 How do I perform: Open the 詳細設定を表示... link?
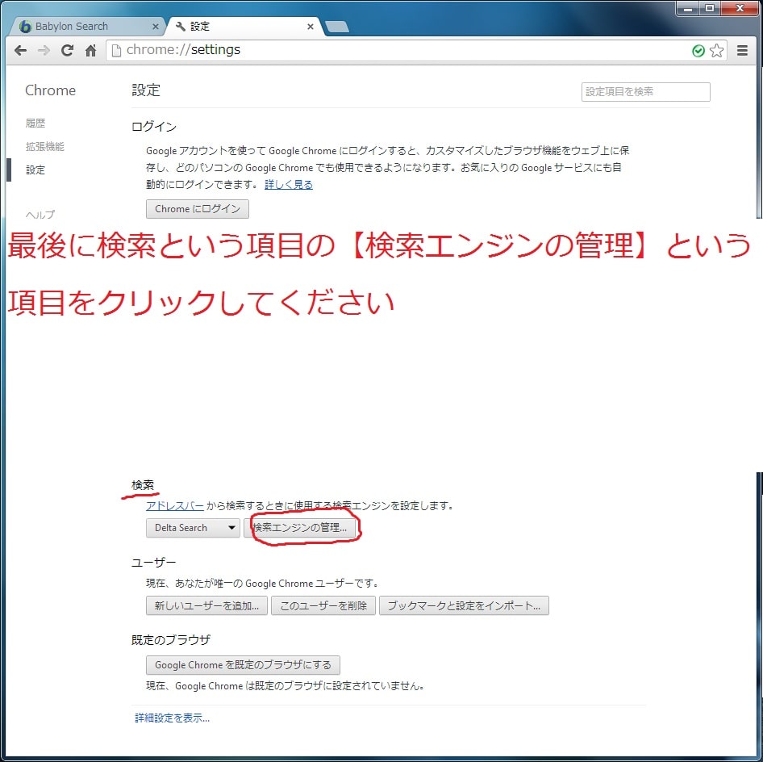coord(173,718)
